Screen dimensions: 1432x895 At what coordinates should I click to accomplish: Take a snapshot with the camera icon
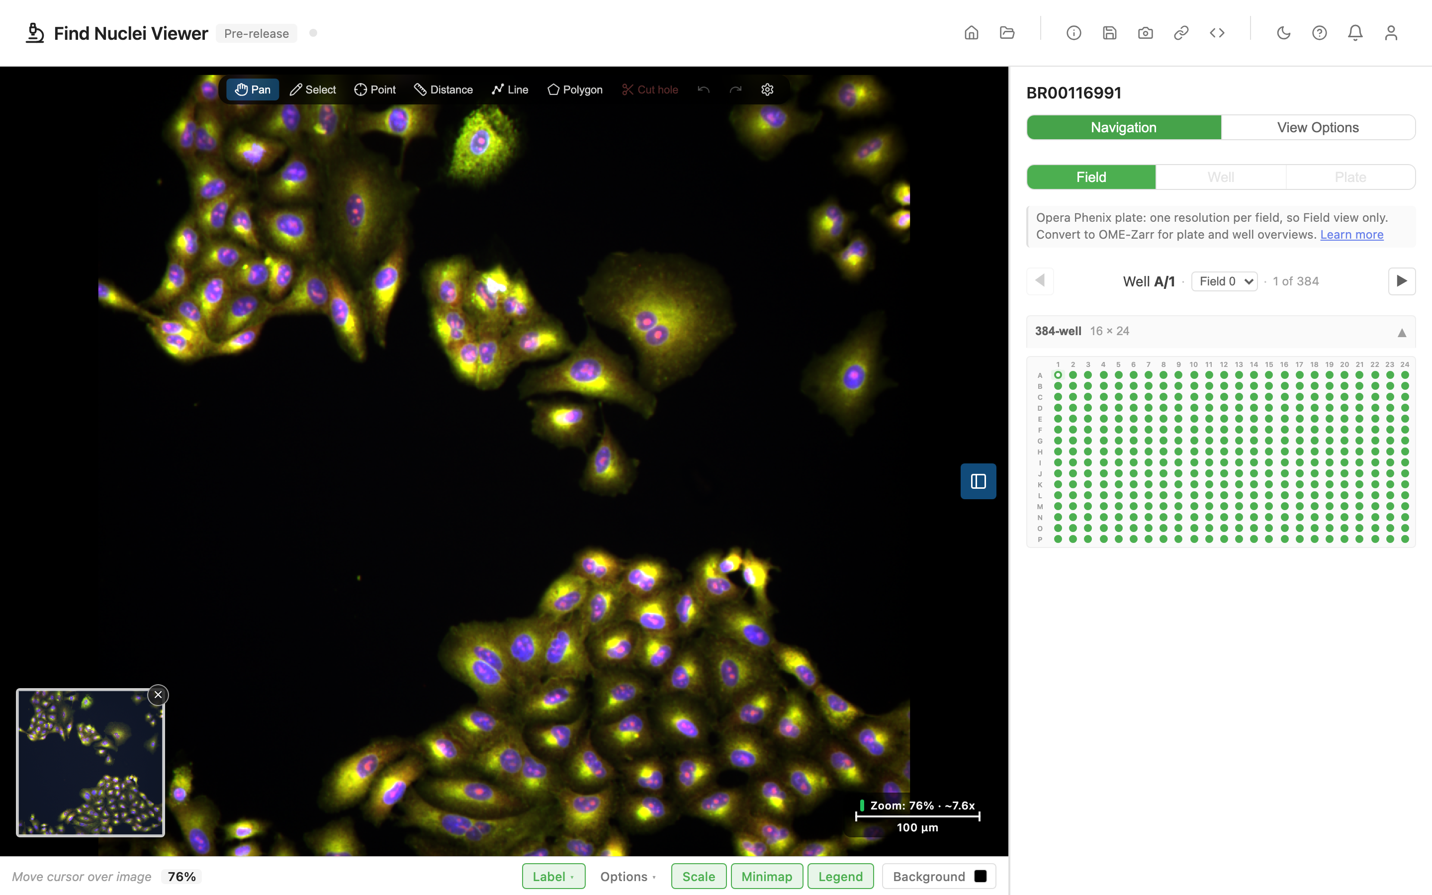(1145, 33)
